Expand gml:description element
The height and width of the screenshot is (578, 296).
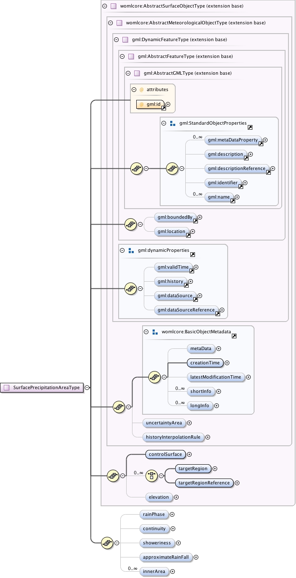(x=251, y=154)
